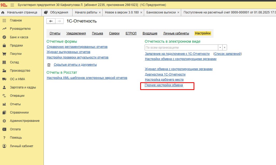Open Настройки проверки актуальности отчетов link
This screenshot has height=165, width=276.
coord(78,57)
